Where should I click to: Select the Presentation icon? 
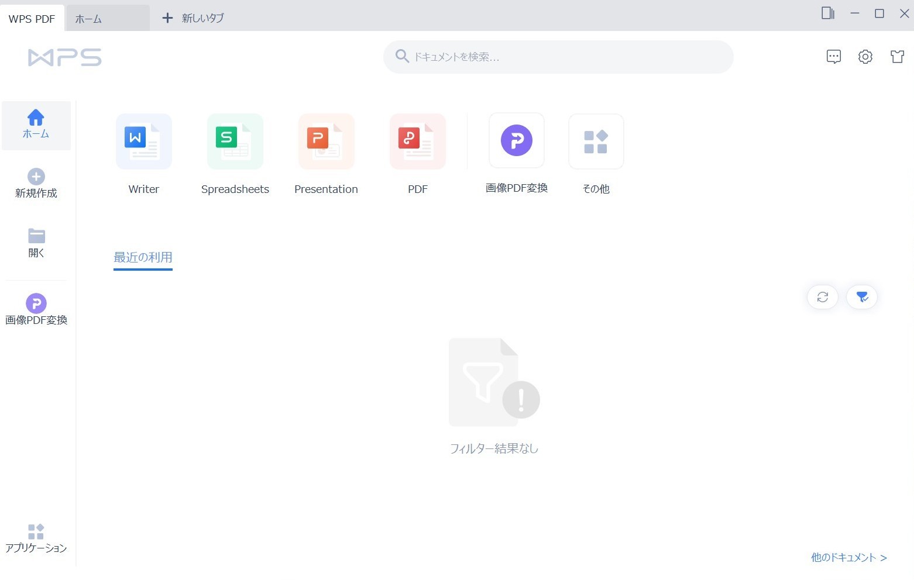[x=326, y=153]
